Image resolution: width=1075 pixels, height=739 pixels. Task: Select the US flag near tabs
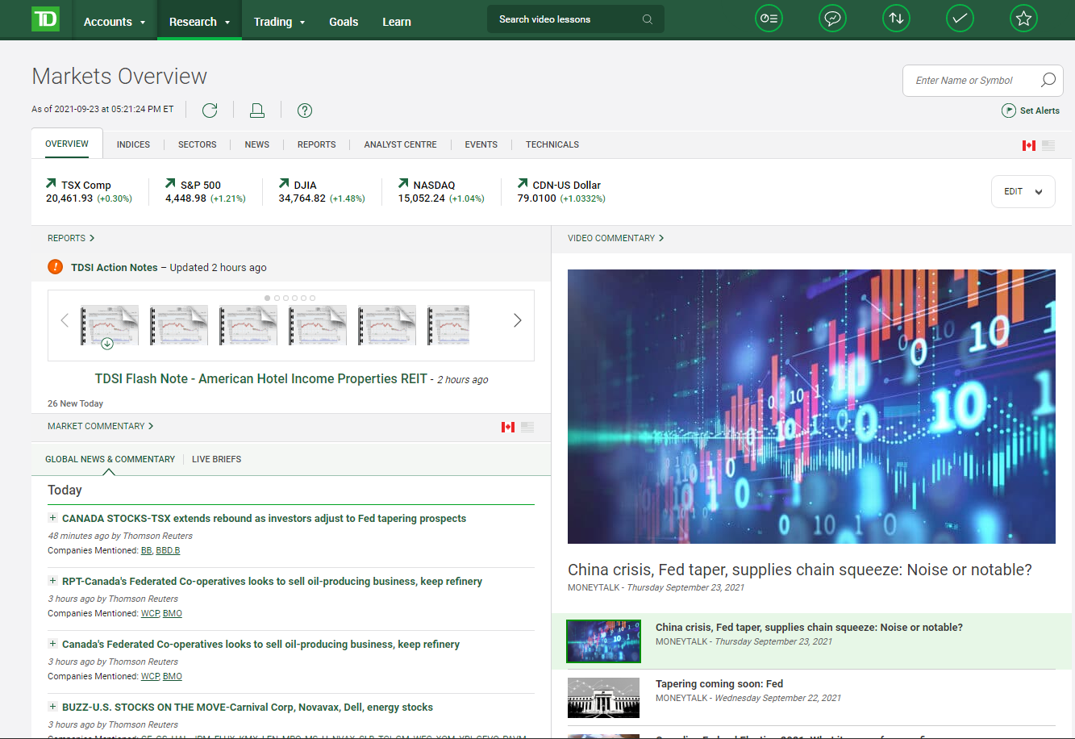[1048, 145]
